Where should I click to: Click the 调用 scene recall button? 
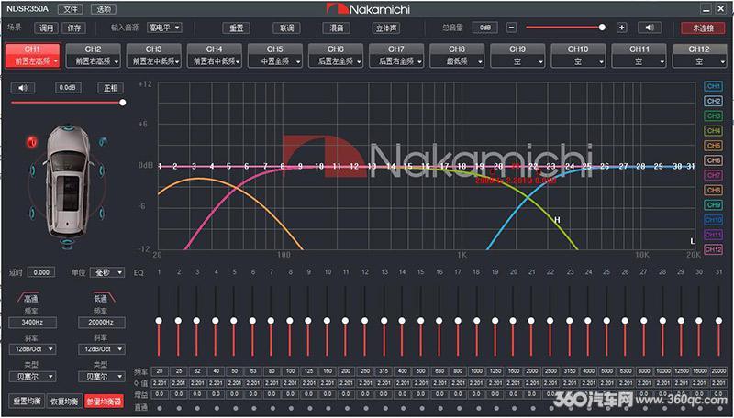pos(47,27)
